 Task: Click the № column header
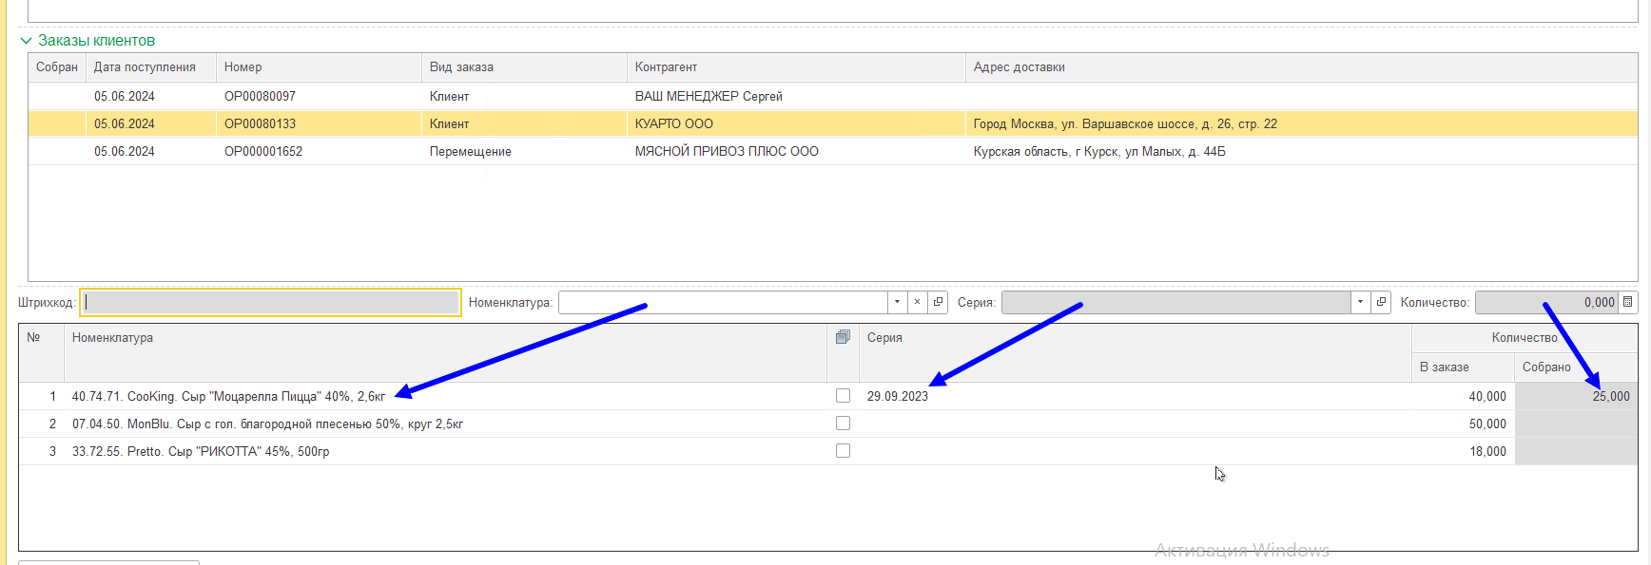pyautogui.click(x=41, y=352)
